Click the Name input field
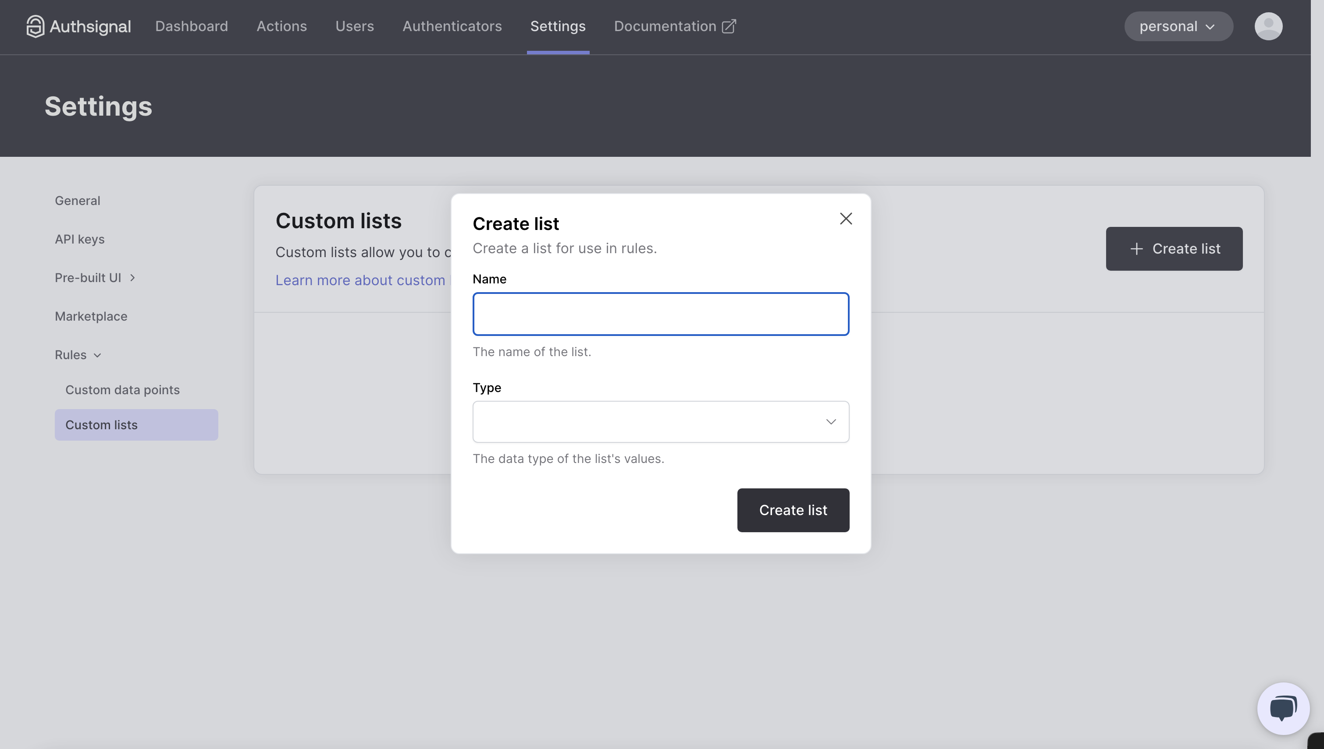Image resolution: width=1324 pixels, height=749 pixels. [660, 314]
